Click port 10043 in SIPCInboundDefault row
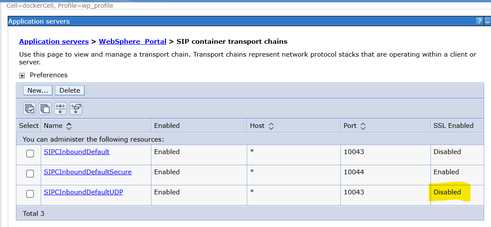 click(x=354, y=152)
